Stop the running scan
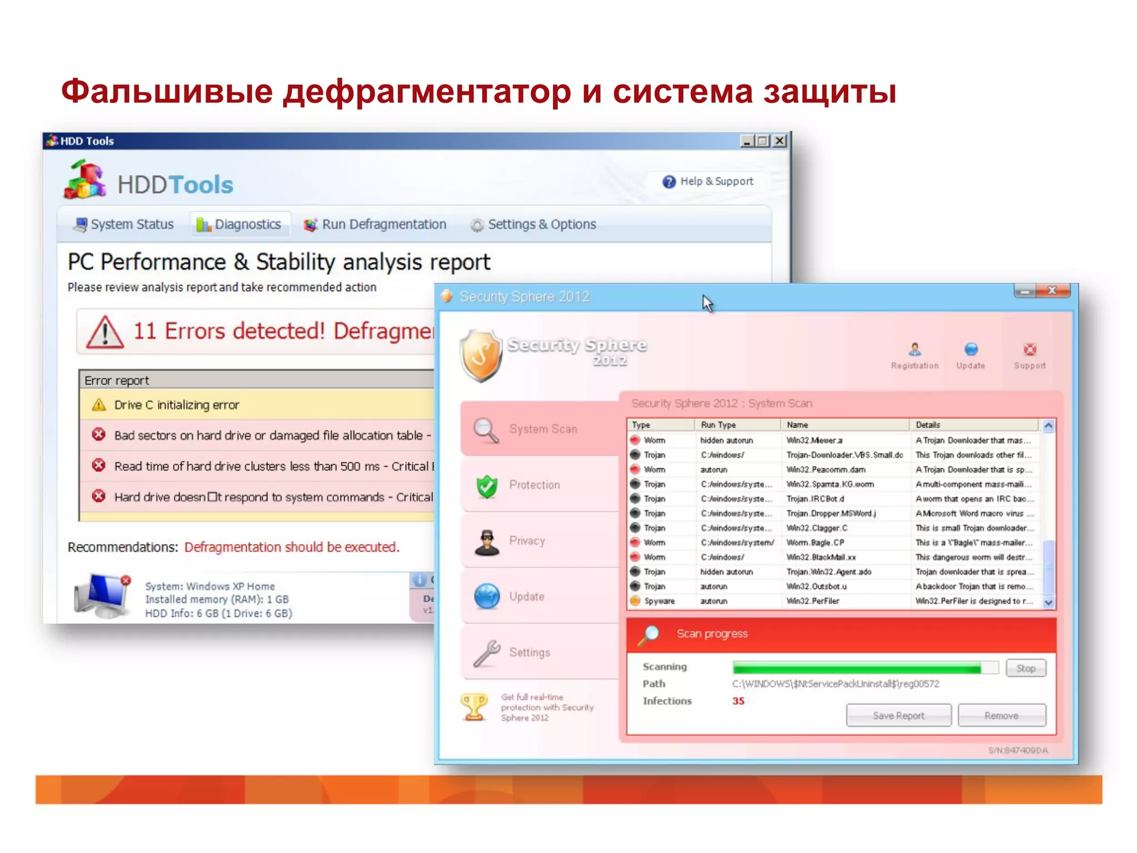The width and height of the screenshot is (1137, 853). pos(1025,668)
